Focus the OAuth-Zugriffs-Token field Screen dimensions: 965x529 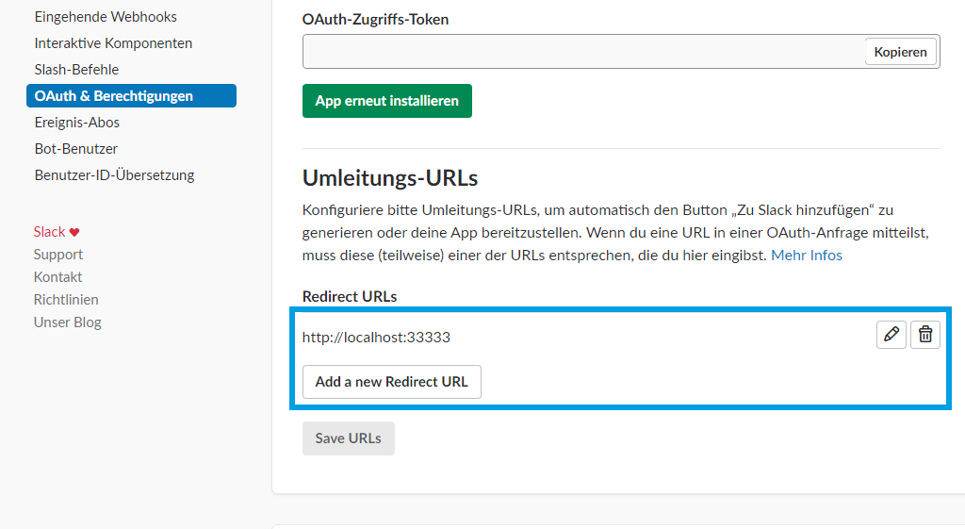583,52
